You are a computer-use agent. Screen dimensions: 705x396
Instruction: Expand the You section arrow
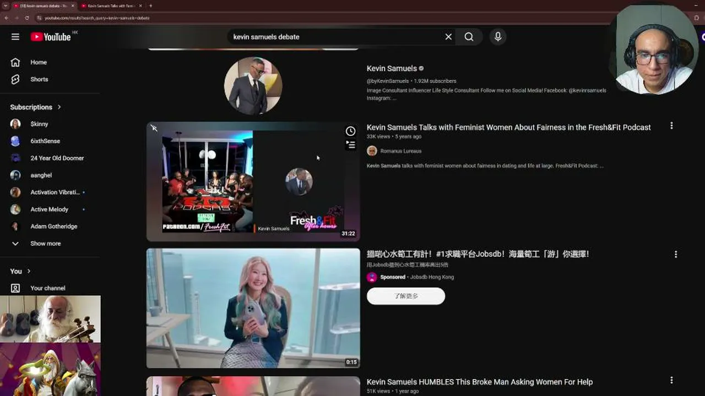(29, 271)
